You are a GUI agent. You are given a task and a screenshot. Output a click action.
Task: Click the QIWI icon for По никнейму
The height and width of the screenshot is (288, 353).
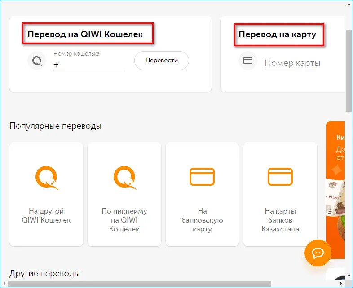point(124,178)
